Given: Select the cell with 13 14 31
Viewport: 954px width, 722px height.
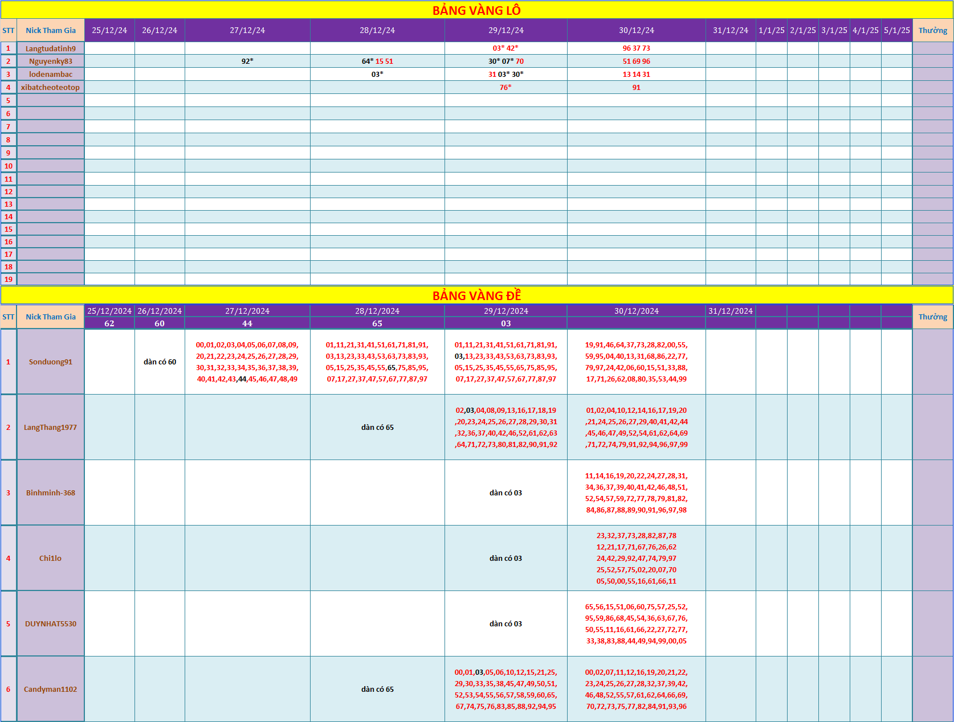Looking at the screenshot, I should 637,74.
